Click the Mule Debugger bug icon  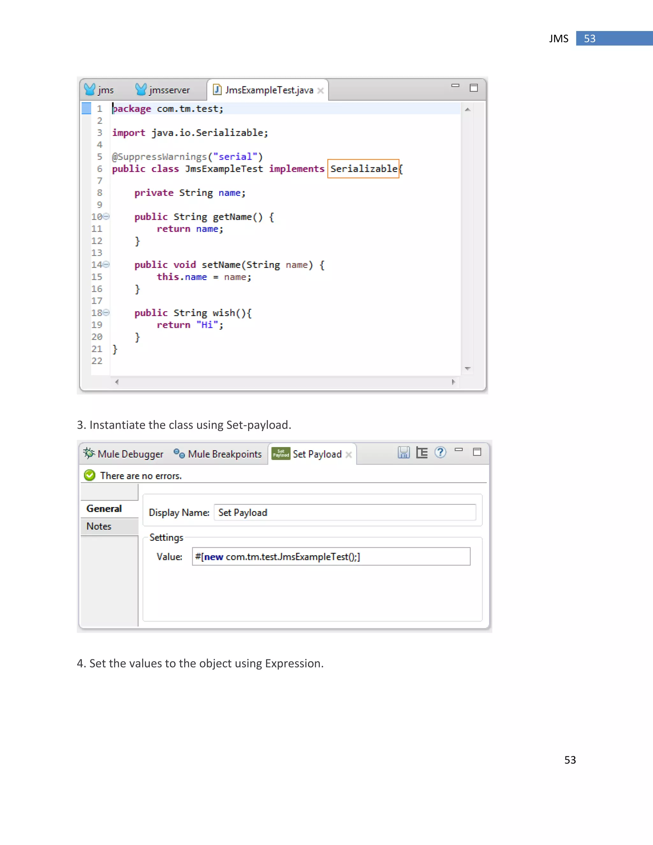89,453
